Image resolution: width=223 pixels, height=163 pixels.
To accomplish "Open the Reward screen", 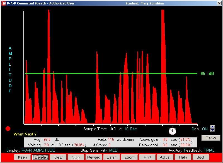I will pyautogui.click(x=94, y=157).
